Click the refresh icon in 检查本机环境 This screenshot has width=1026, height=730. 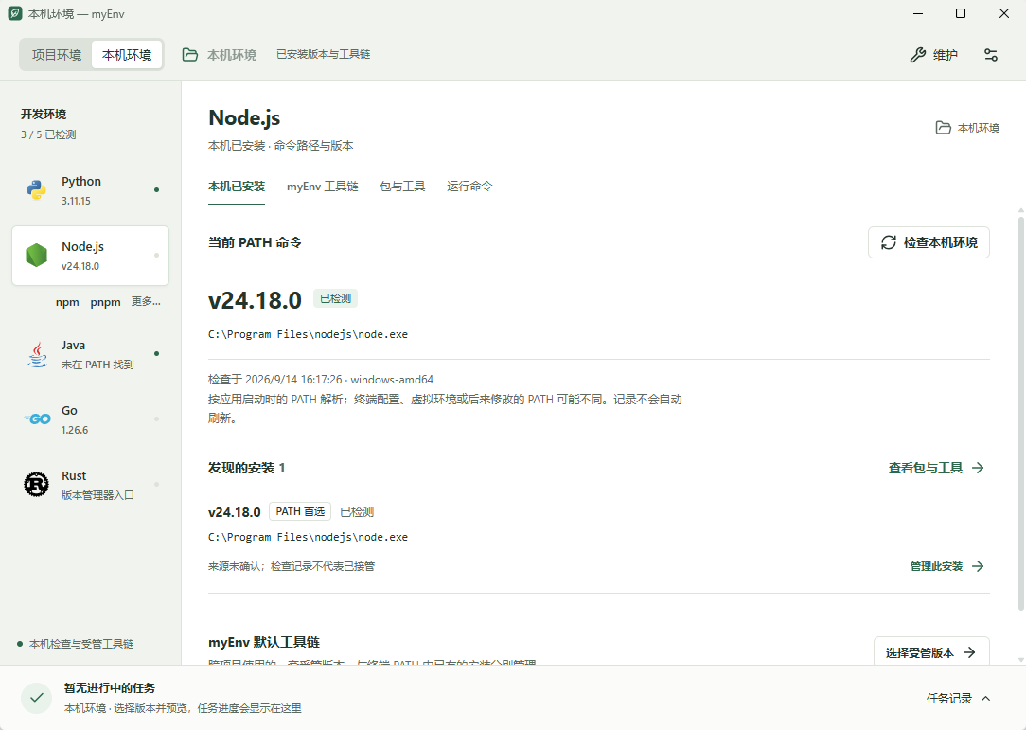(x=888, y=243)
